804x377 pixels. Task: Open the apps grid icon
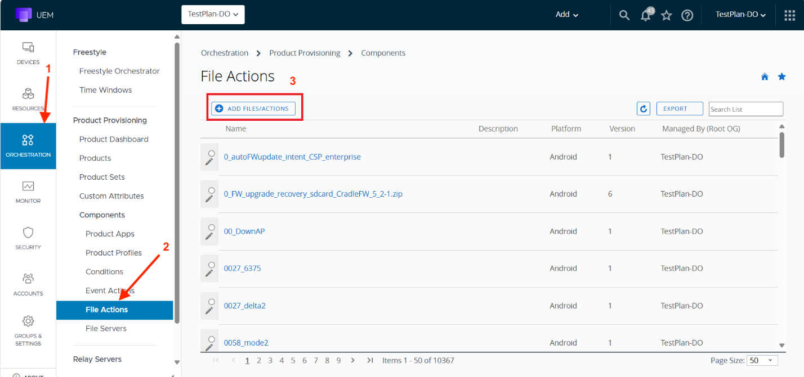789,15
